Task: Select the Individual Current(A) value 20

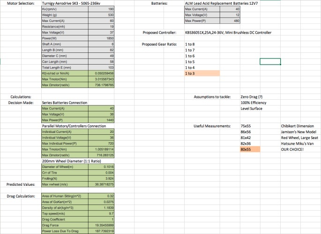Action: (101, 132)
